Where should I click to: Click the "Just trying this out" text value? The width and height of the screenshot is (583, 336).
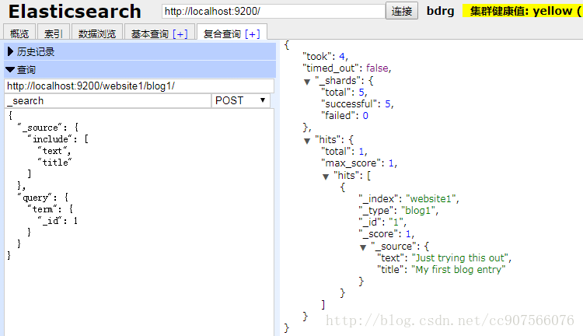pyautogui.click(x=461, y=258)
